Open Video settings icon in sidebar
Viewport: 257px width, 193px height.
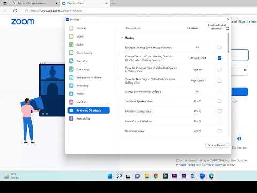(71, 36)
